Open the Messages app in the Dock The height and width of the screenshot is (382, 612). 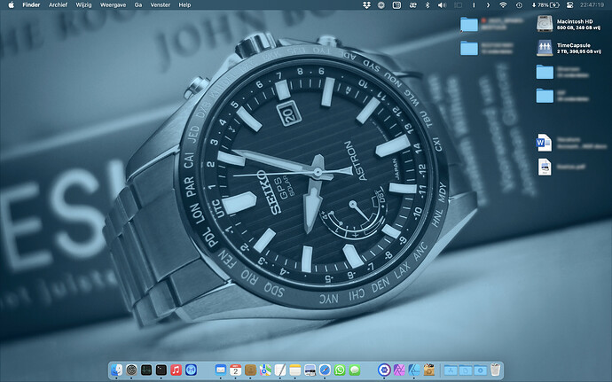click(355, 370)
